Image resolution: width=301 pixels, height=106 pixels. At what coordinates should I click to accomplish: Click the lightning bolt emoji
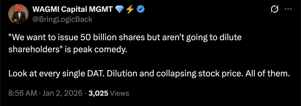point(129,9)
